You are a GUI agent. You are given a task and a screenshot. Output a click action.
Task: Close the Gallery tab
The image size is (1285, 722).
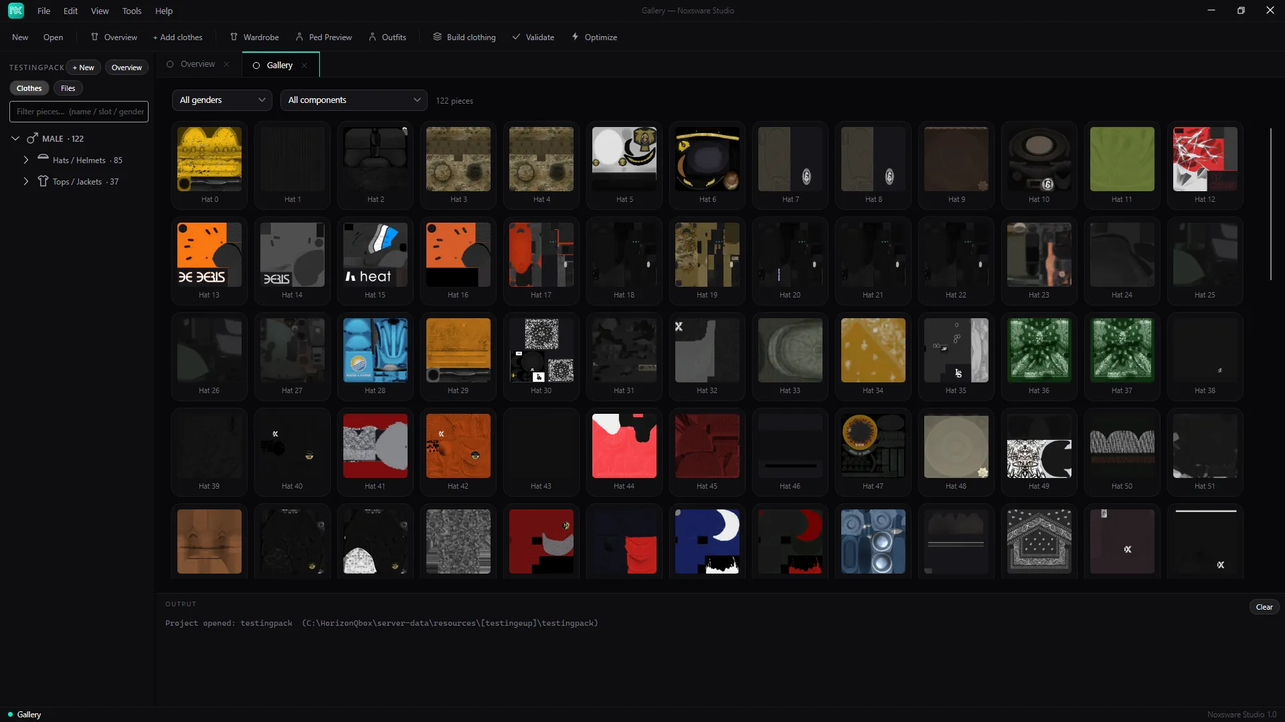(x=304, y=66)
